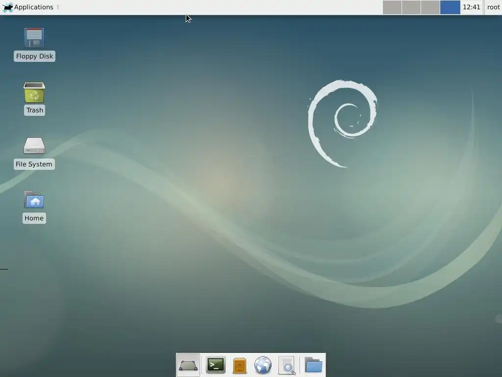
Task: Click the 12:41 clock
Action: click(x=471, y=7)
